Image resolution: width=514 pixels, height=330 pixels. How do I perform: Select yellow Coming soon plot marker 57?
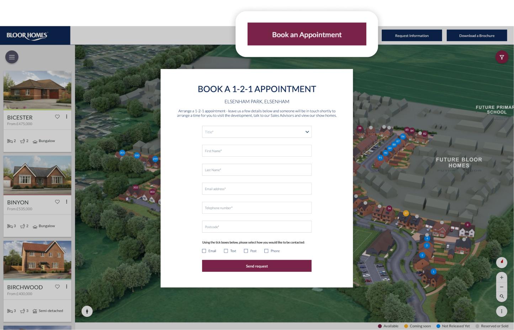click(406, 213)
